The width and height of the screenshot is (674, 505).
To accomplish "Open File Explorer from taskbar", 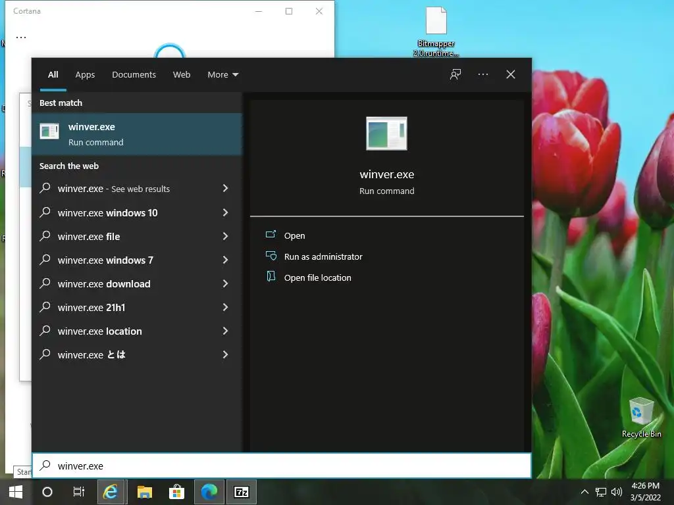I will [144, 492].
